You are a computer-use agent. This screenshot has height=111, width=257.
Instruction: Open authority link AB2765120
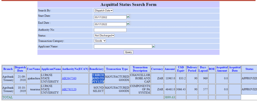pos(69,89)
